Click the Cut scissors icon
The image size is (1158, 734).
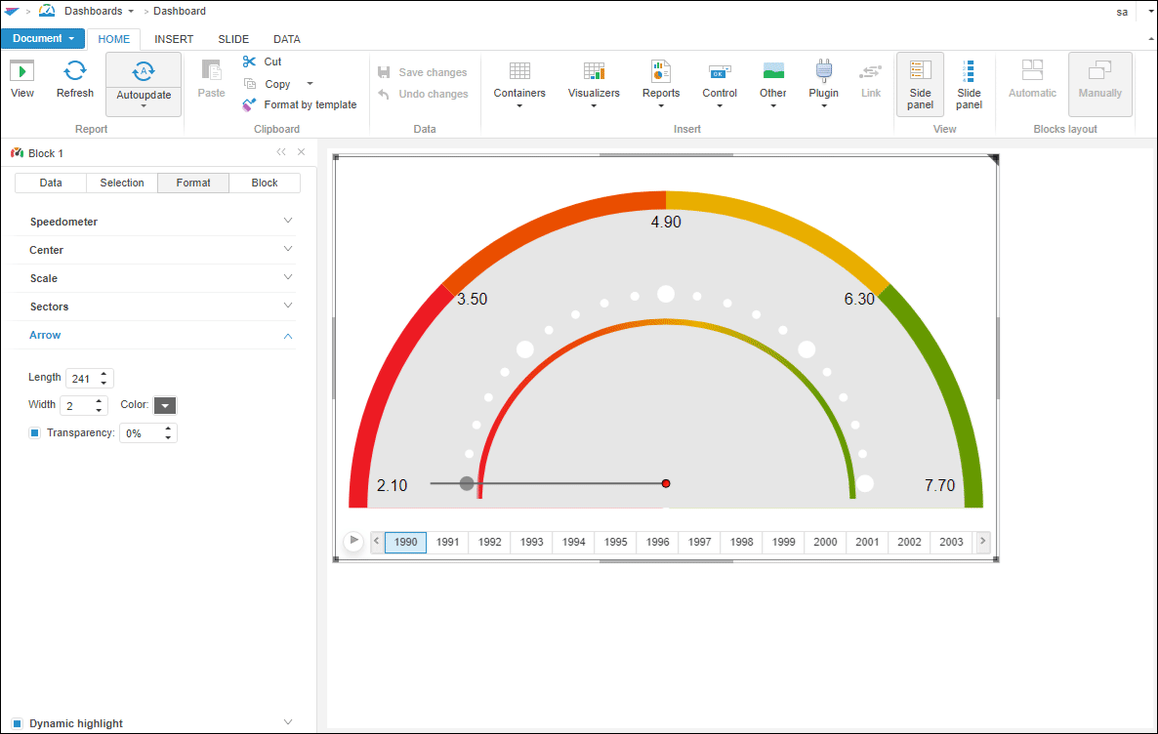coord(249,61)
